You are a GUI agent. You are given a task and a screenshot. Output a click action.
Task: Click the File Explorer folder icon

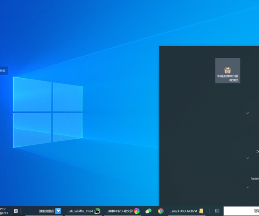point(201,211)
